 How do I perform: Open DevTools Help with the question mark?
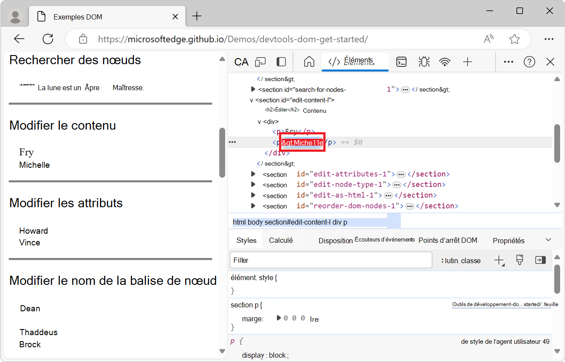coord(529,62)
